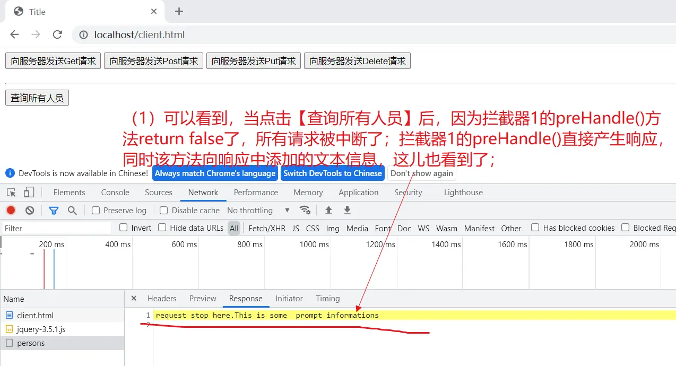Filter requests by Img type
Viewport: 676px width, 366px height.
(x=333, y=228)
